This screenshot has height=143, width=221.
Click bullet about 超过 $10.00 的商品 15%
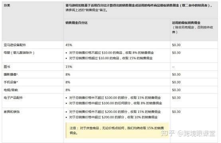111,58
